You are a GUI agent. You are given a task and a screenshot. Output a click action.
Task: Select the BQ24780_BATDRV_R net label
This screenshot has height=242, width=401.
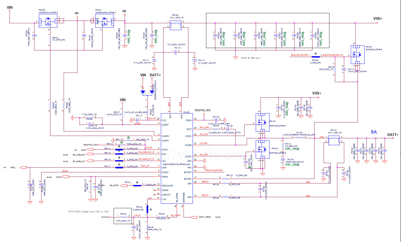tap(333, 55)
